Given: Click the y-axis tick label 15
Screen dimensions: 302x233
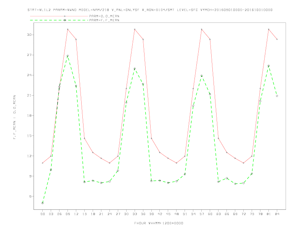Looking at the screenshot, I should coord(29,136).
